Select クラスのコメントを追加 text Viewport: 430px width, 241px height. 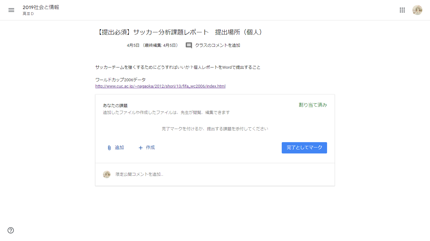pos(218,46)
